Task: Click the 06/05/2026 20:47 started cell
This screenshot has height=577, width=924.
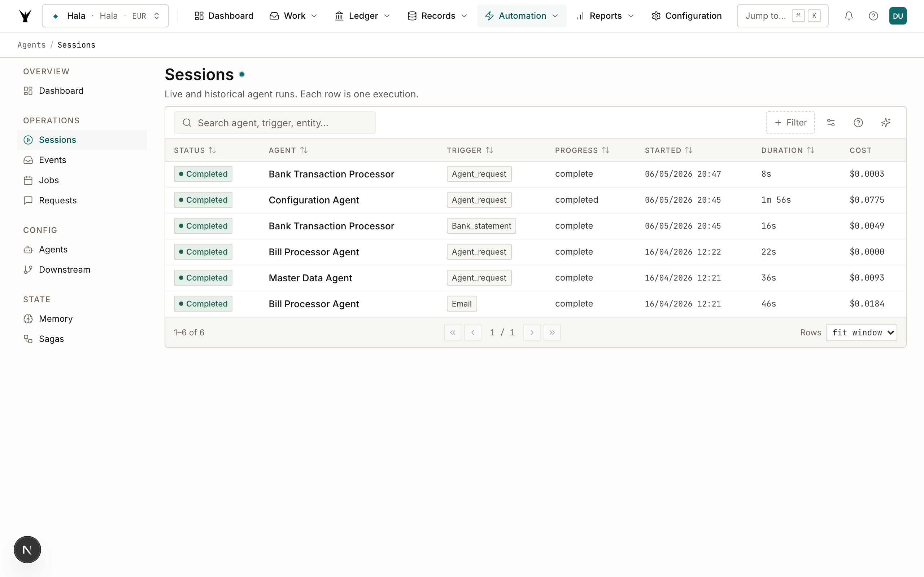Action: (683, 174)
